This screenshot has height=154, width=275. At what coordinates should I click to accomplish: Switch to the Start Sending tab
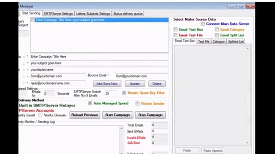(31, 13)
